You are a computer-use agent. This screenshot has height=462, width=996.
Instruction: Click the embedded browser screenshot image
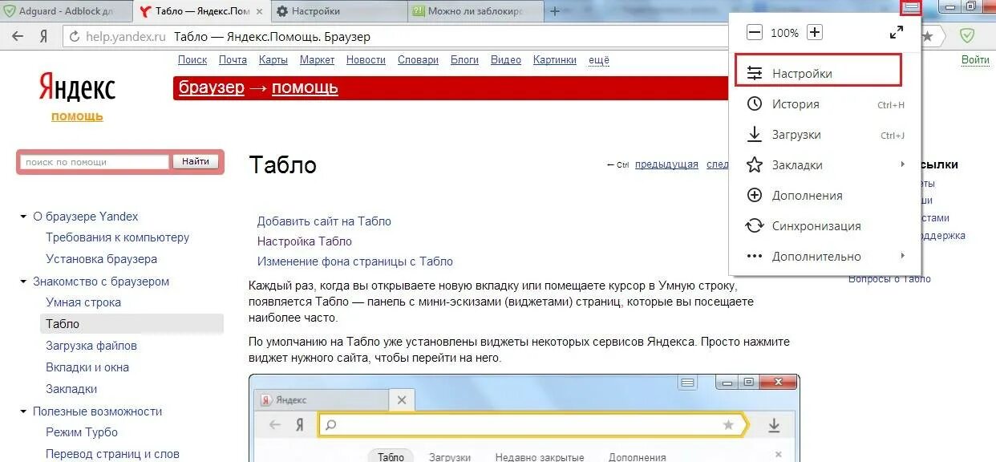[x=524, y=418]
